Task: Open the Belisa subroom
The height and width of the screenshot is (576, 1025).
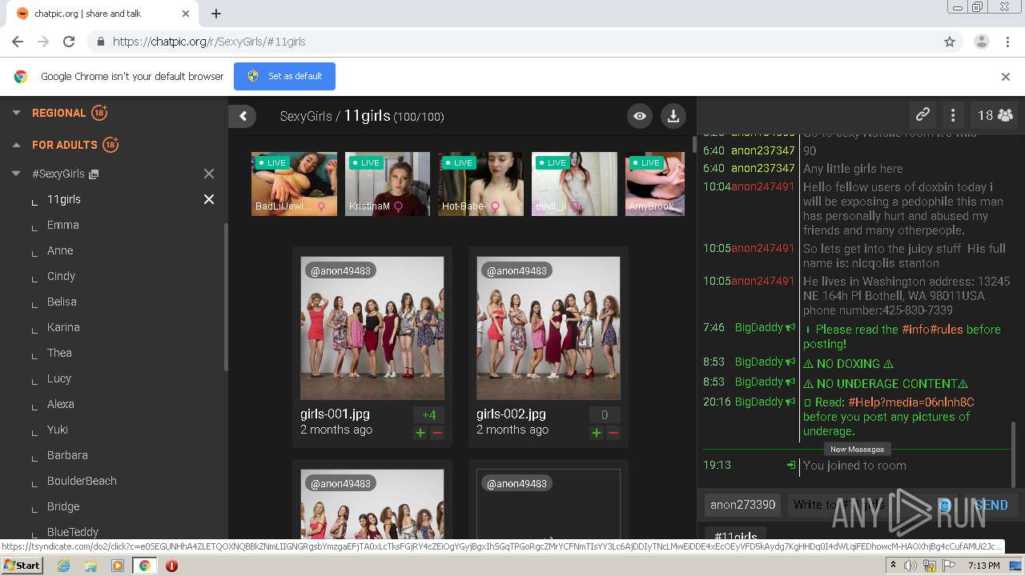Action: 62,302
